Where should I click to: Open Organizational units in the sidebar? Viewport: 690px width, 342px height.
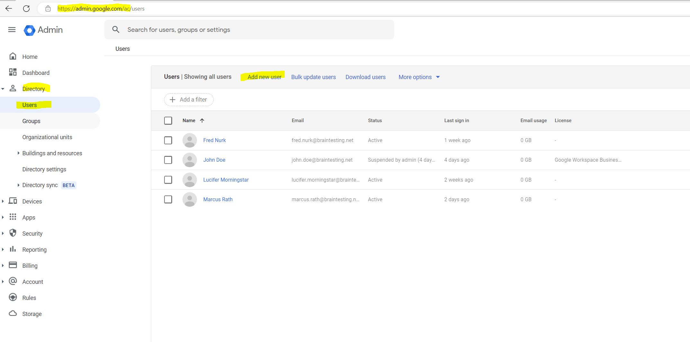47,137
